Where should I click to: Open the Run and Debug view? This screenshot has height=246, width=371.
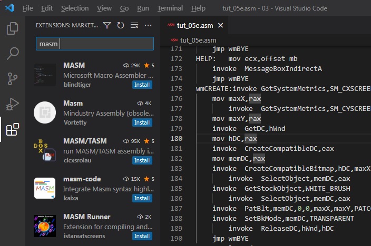coord(12,104)
